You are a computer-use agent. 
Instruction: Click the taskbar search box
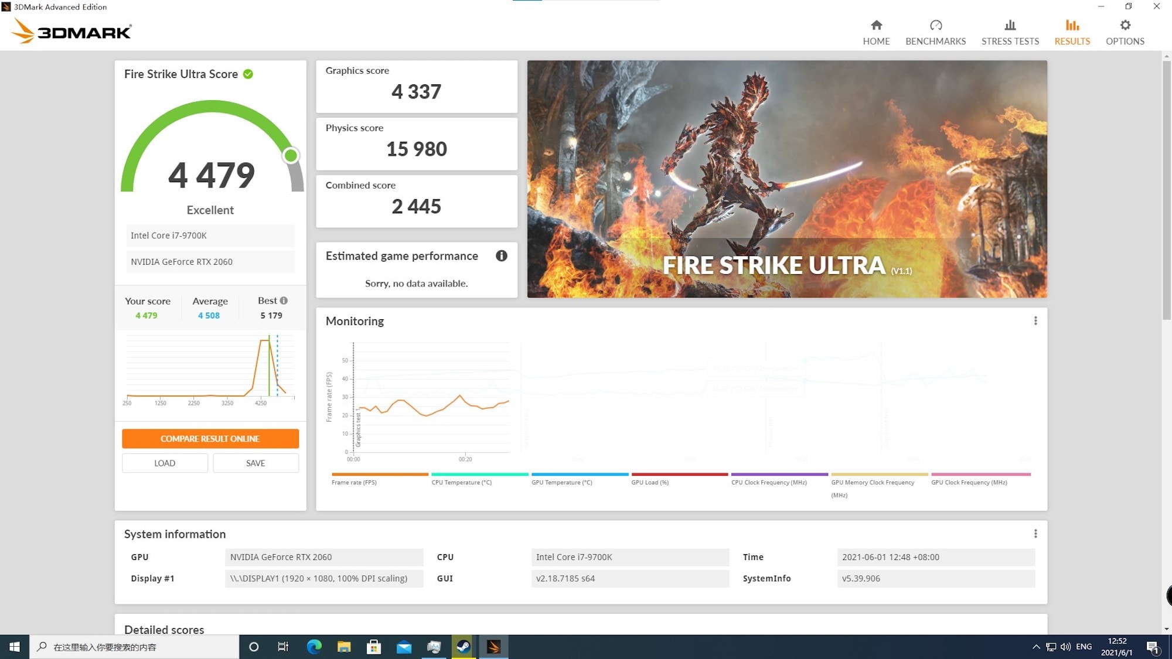click(134, 647)
